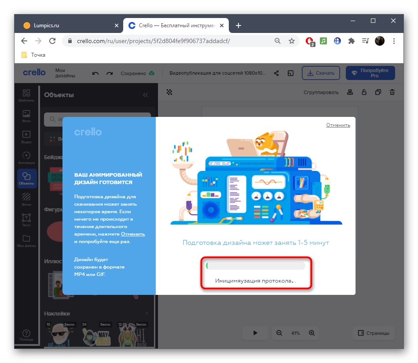Click the duplicate object icon
Screen dimensions: 418x363
(378, 92)
